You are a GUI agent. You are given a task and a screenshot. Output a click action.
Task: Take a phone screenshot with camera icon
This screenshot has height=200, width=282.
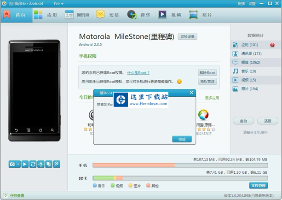(12, 164)
